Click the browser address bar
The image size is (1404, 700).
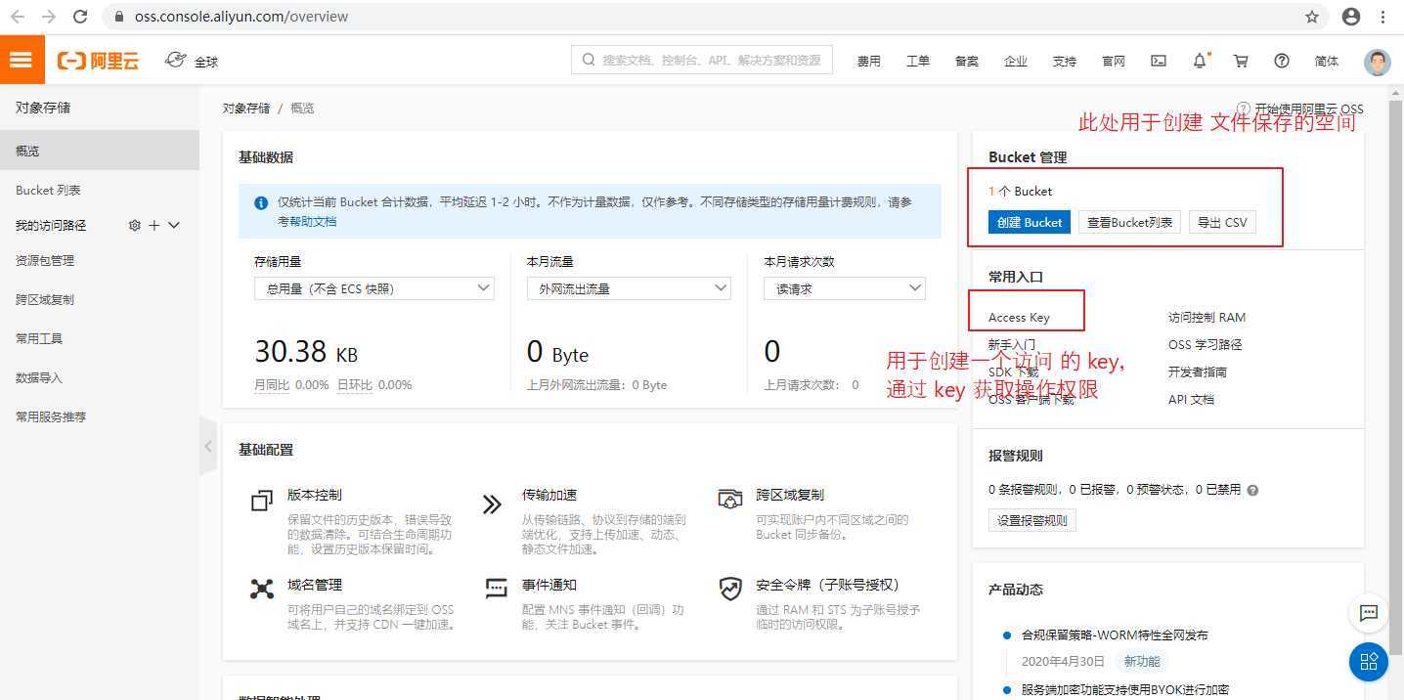714,17
